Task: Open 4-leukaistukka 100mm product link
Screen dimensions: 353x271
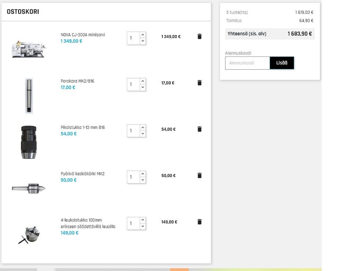Action: 88,223
